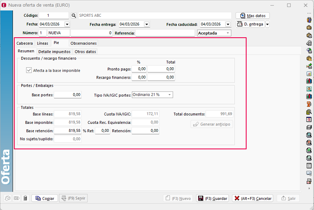Viewport: 314px width, 210px height.
Task: Click the magnifier search icon beside Código
Action: tap(74, 15)
